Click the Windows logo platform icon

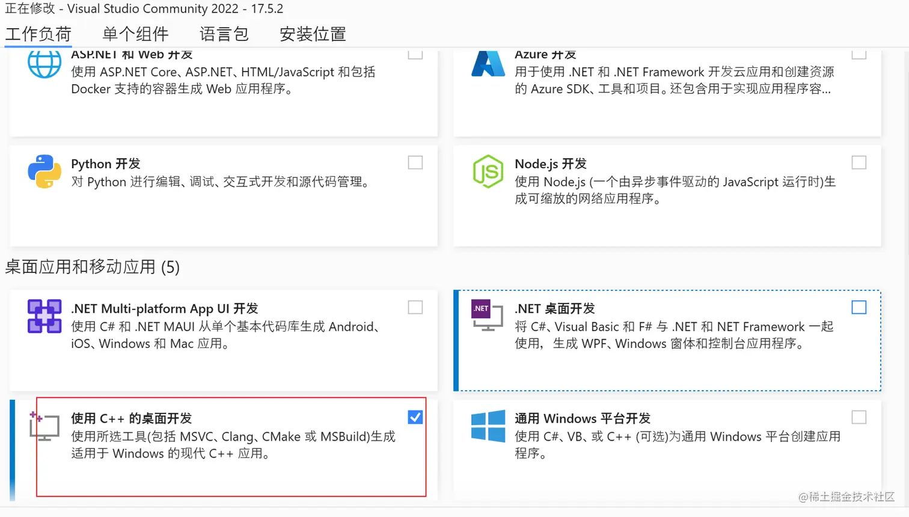click(488, 426)
